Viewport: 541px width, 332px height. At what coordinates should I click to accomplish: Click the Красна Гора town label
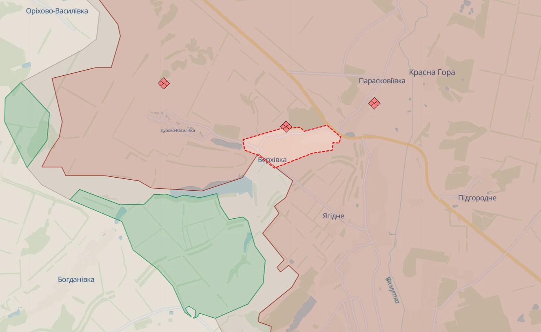click(432, 72)
